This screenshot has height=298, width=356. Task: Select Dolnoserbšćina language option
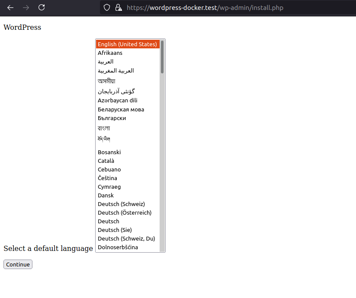(x=128, y=247)
